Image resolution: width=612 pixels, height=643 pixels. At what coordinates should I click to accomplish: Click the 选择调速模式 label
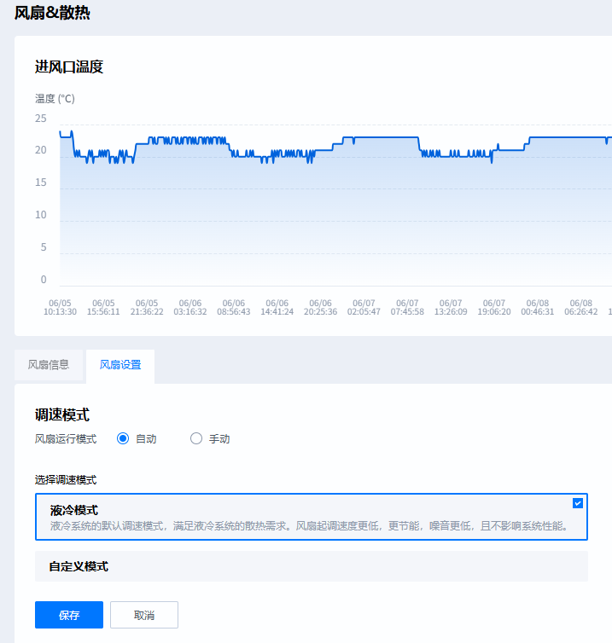coord(66,479)
